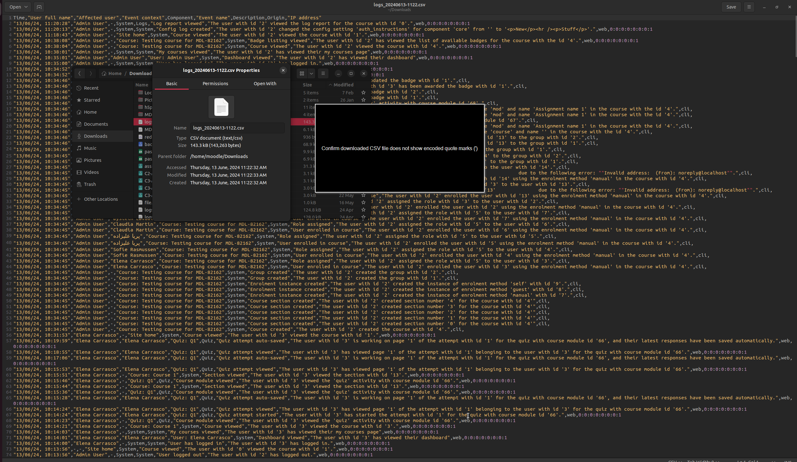The width and height of the screenshot is (797, 462).
Task: Click '/home/moodle/Downloads' parent folder text
Action: pos(219,156)
